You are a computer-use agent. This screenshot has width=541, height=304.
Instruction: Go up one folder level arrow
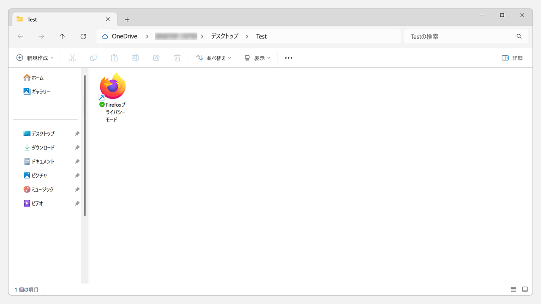[62, 37]
